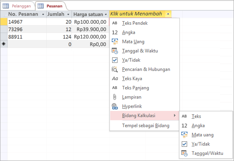Screen dimensions: 234x161
Task: Click the price cell Rp120.000,00
Action: pos(91,37)
